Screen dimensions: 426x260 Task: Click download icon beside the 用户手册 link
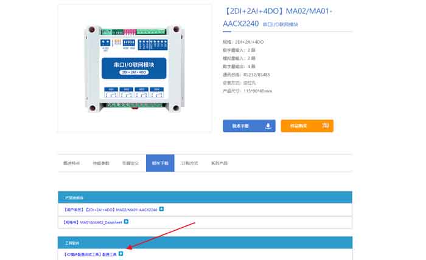[x=161, y=210]
